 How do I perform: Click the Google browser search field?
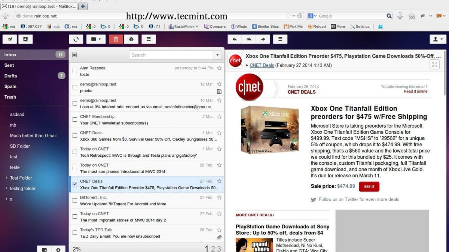[352, 16]
